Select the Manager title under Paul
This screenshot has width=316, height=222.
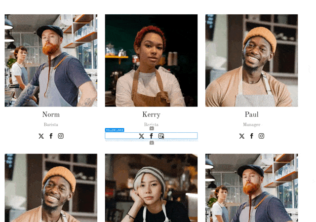251,125
